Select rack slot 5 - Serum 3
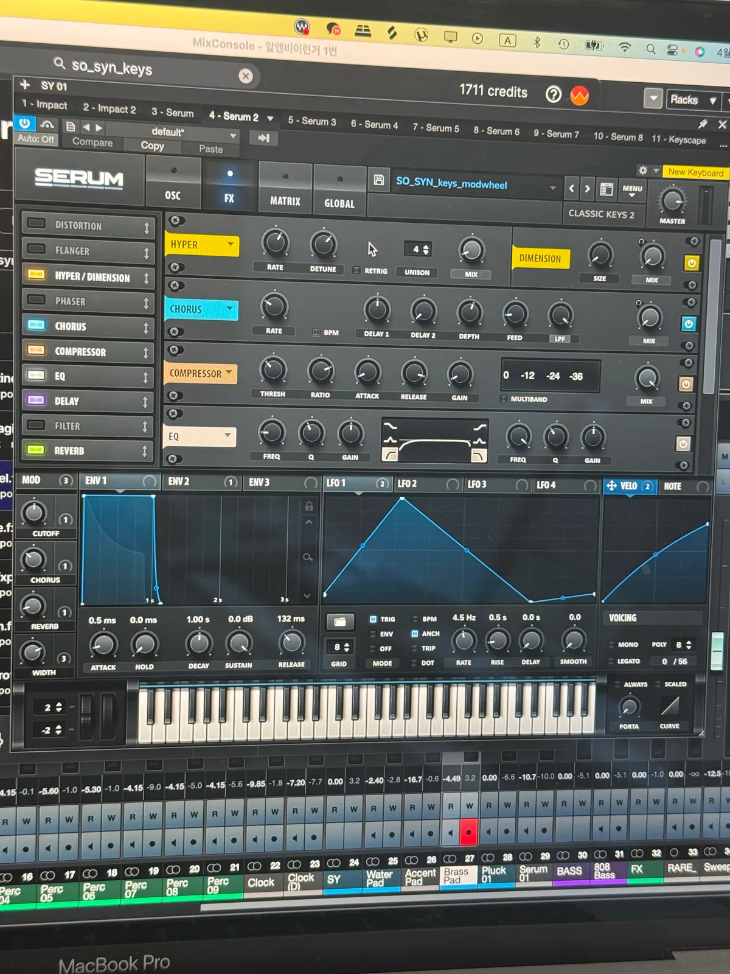Viewport: 730px width, 974px height. (x=312, y=121)
